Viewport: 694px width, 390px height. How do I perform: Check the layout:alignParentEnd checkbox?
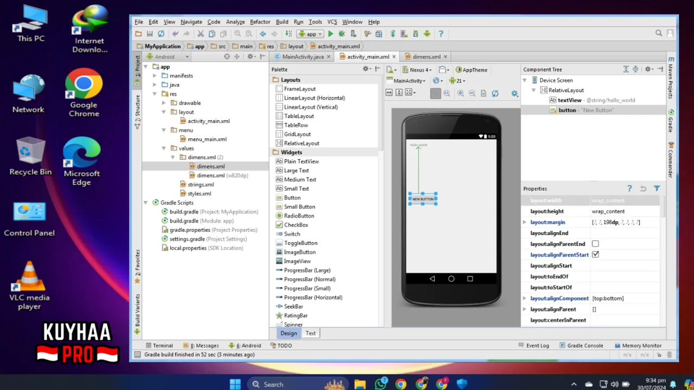[595, 244]
